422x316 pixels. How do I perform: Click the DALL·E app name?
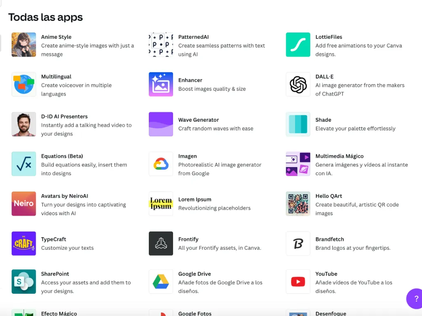[x=325, y=77]
